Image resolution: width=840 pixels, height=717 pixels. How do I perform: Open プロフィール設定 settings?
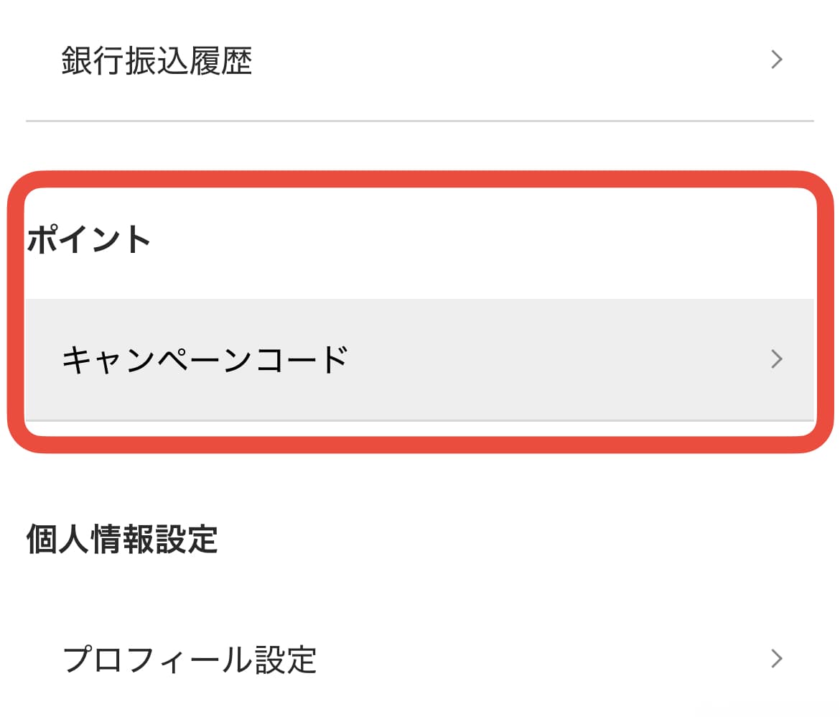190,658
